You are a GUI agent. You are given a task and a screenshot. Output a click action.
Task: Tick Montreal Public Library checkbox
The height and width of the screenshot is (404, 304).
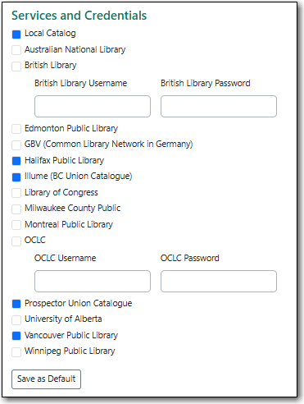[16, 225]
